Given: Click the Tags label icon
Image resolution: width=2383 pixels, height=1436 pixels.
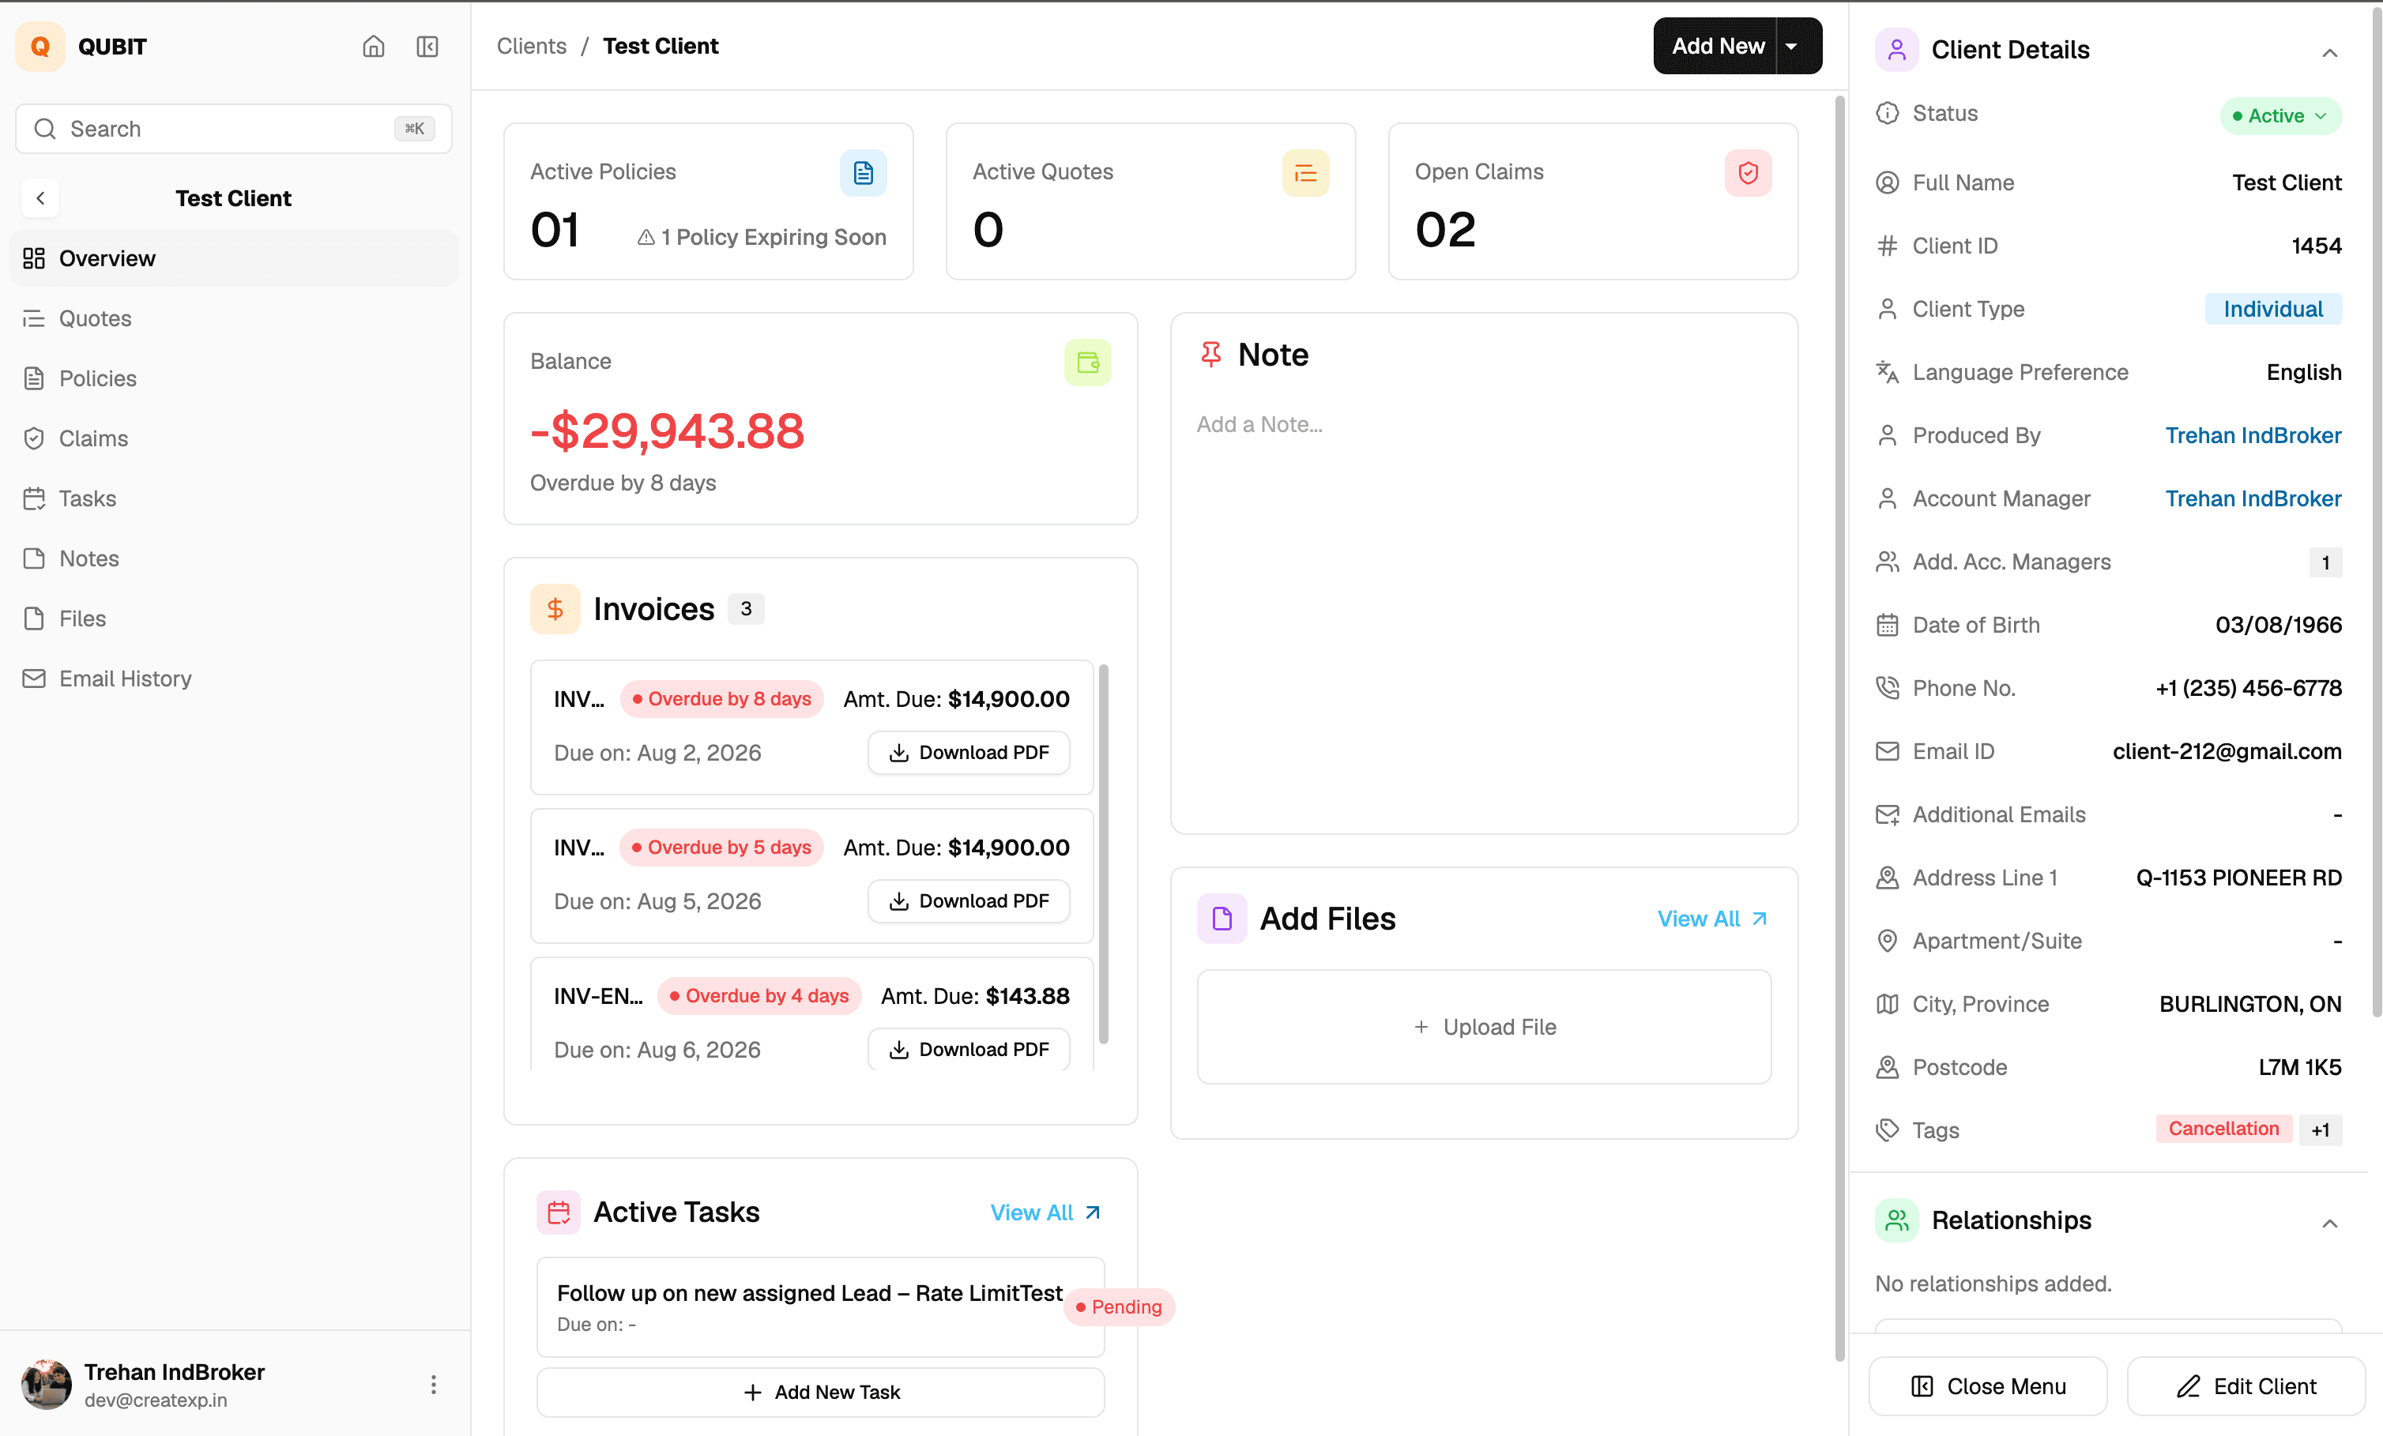Looking at the screenshot, I should [1887, 1130].
